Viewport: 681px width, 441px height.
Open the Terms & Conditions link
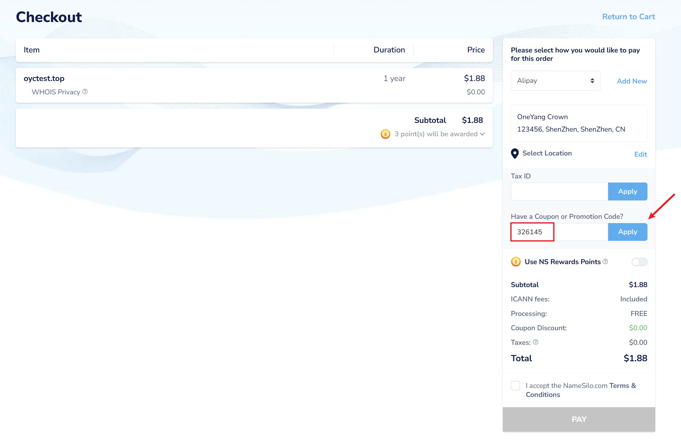click(x=622, y=386)
